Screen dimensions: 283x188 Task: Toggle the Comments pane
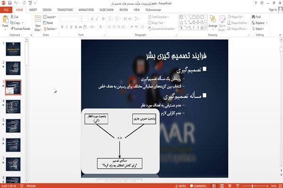click(x=198, y=186)
